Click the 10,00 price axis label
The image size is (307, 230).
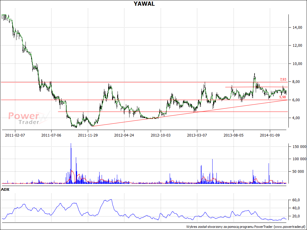pos(297,64)
